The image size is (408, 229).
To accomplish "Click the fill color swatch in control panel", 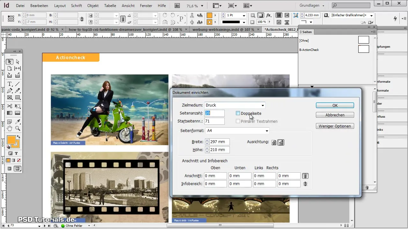I will [x=209, y=15].
